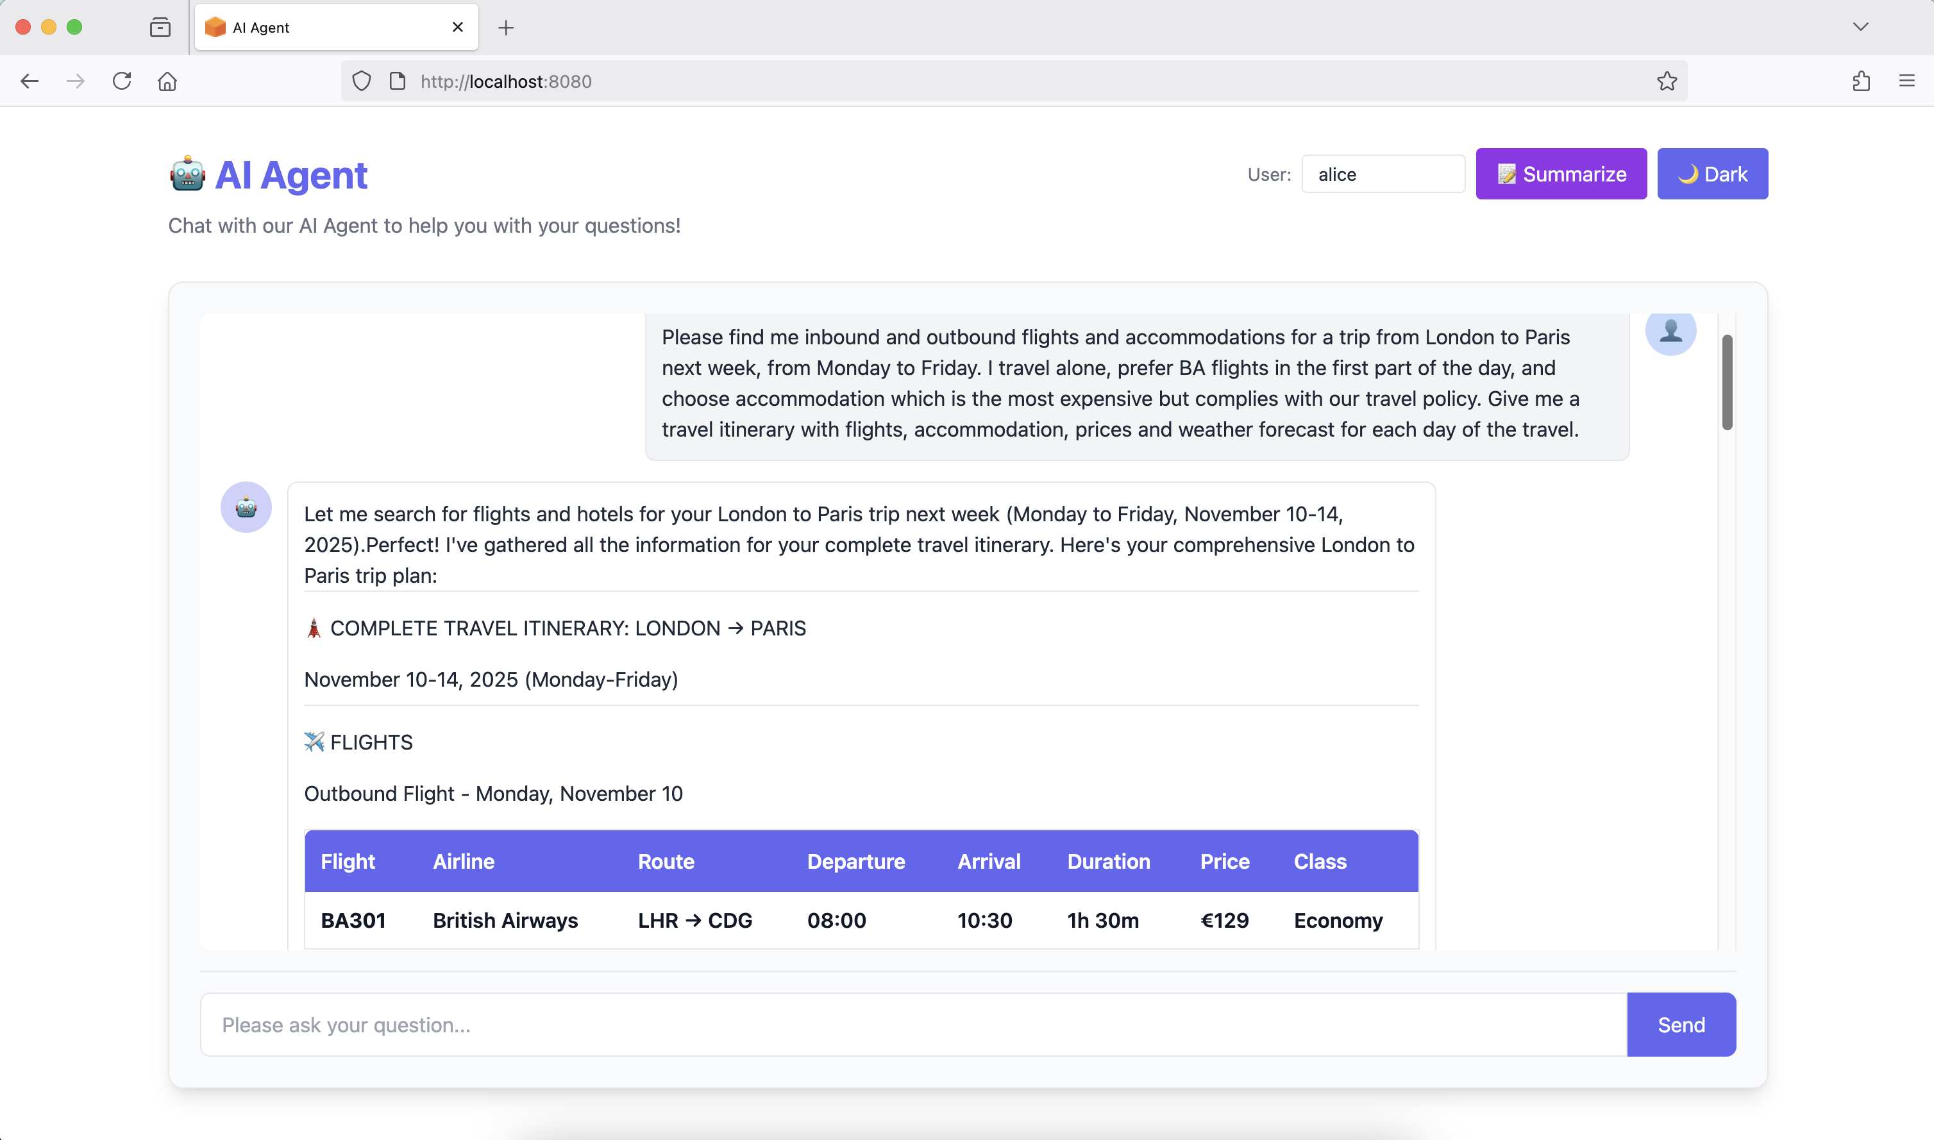The image size is (1934, 1140).
Task: Click the browser back arrow
Action: point(29,81)
